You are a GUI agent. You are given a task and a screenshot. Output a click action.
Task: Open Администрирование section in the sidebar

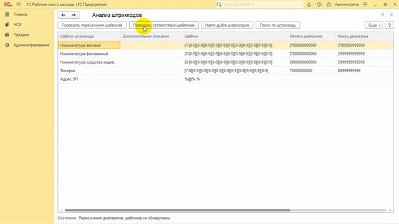pos(31,45)
